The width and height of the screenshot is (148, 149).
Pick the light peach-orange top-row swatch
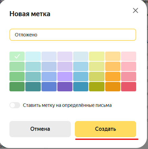[x=113, y=56]
